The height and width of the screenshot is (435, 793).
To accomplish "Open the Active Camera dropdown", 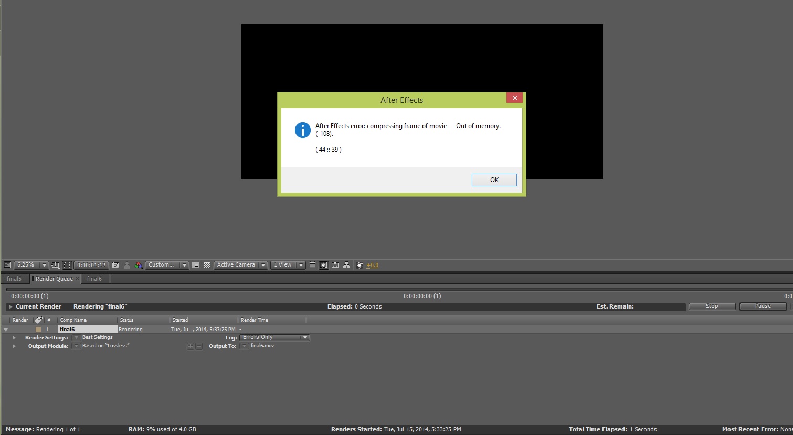I will pyautogui.click(x=241, y=265).
